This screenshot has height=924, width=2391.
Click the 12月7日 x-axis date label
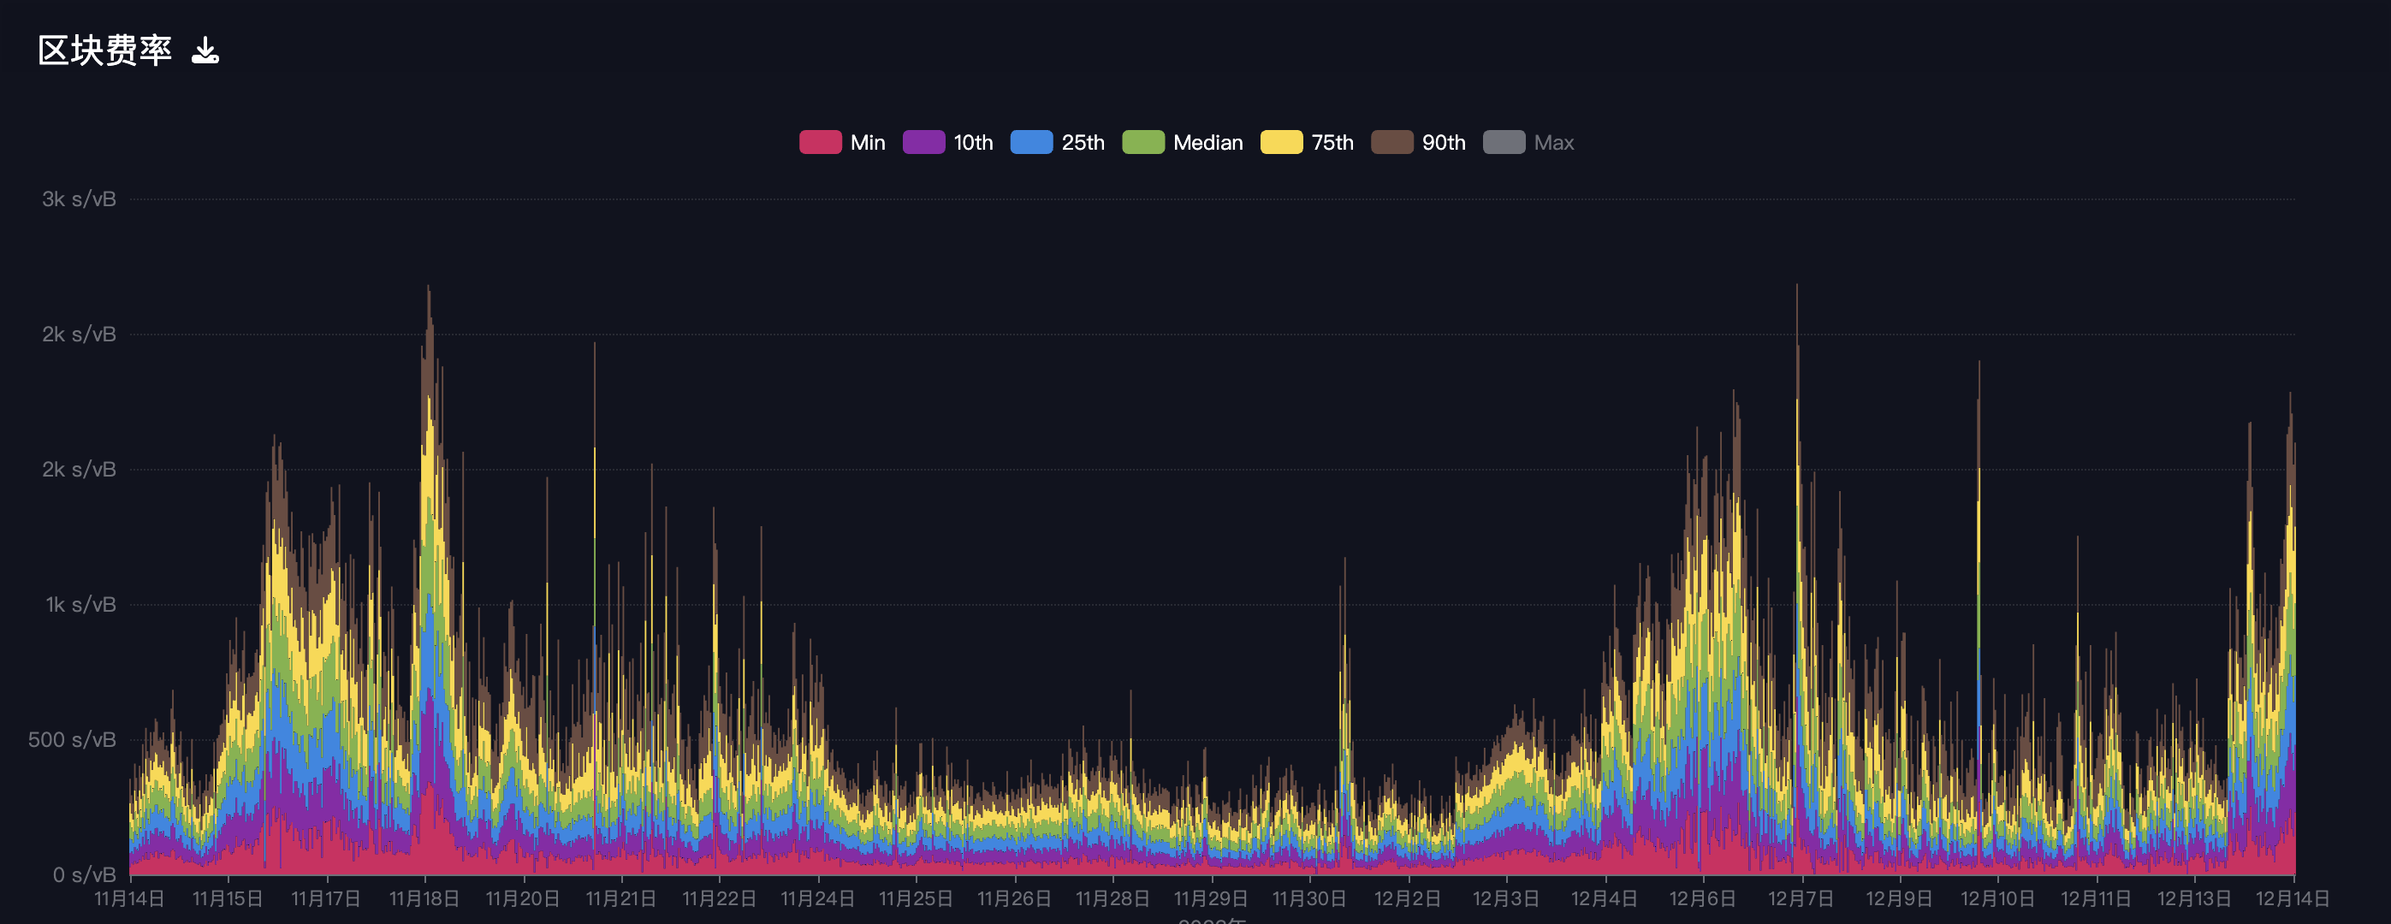(x=1801, y=898)
